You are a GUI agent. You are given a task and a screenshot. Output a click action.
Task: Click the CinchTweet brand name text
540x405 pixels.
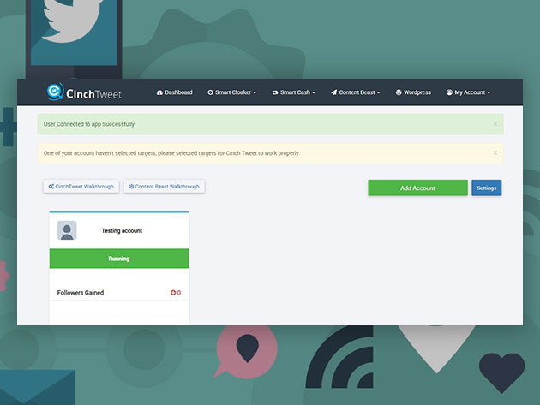(x=93, y=94)
